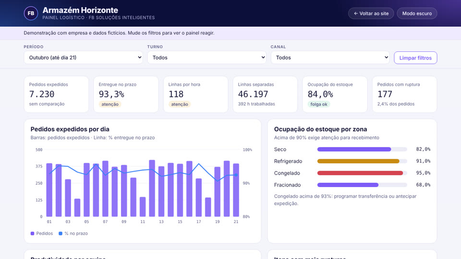Click the atenção badge under Entregue no prazo
461x259 pixels.
[110, 104]
